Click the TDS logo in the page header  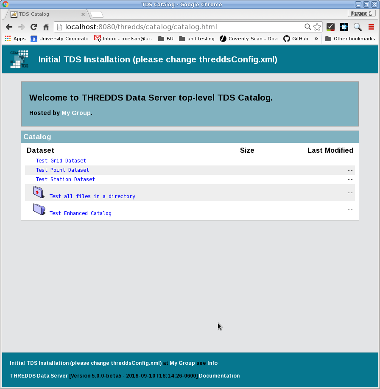pyautogui.click(x=19, y=59)
